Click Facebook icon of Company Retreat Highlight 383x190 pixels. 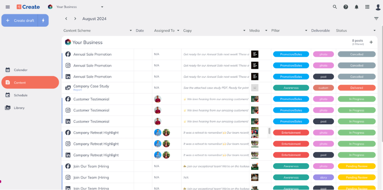point(68,132)
